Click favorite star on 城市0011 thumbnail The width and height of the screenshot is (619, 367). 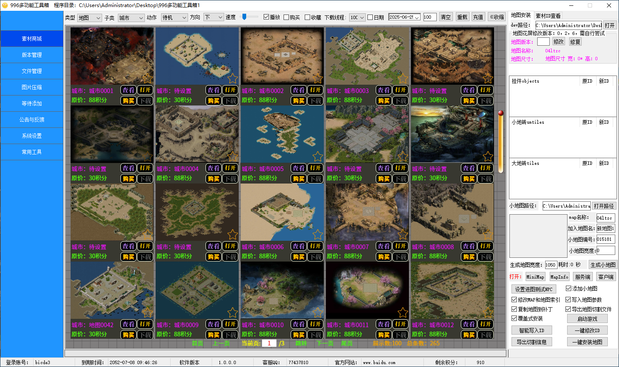pyautogui.click(x=403, y=313)
